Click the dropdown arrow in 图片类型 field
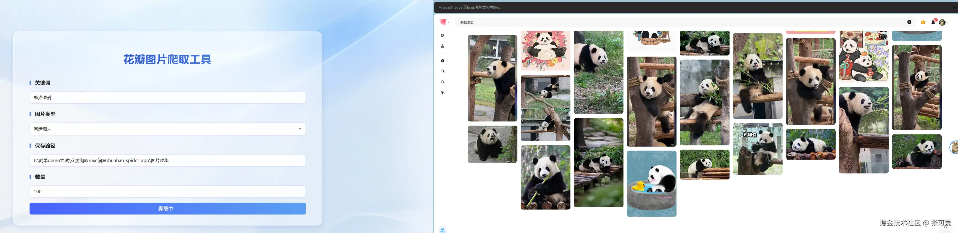 pos(300,129)
